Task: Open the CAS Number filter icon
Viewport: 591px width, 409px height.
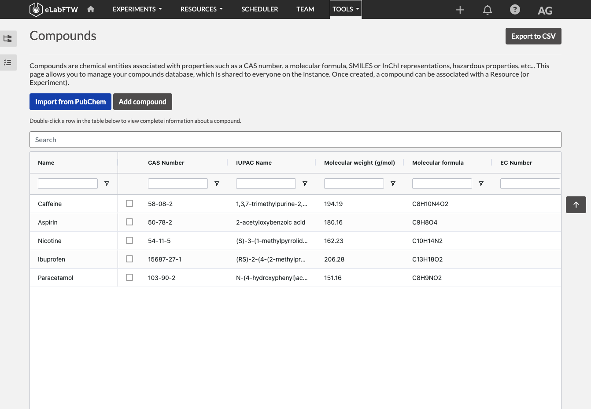Action: click(x=217, y=184)
